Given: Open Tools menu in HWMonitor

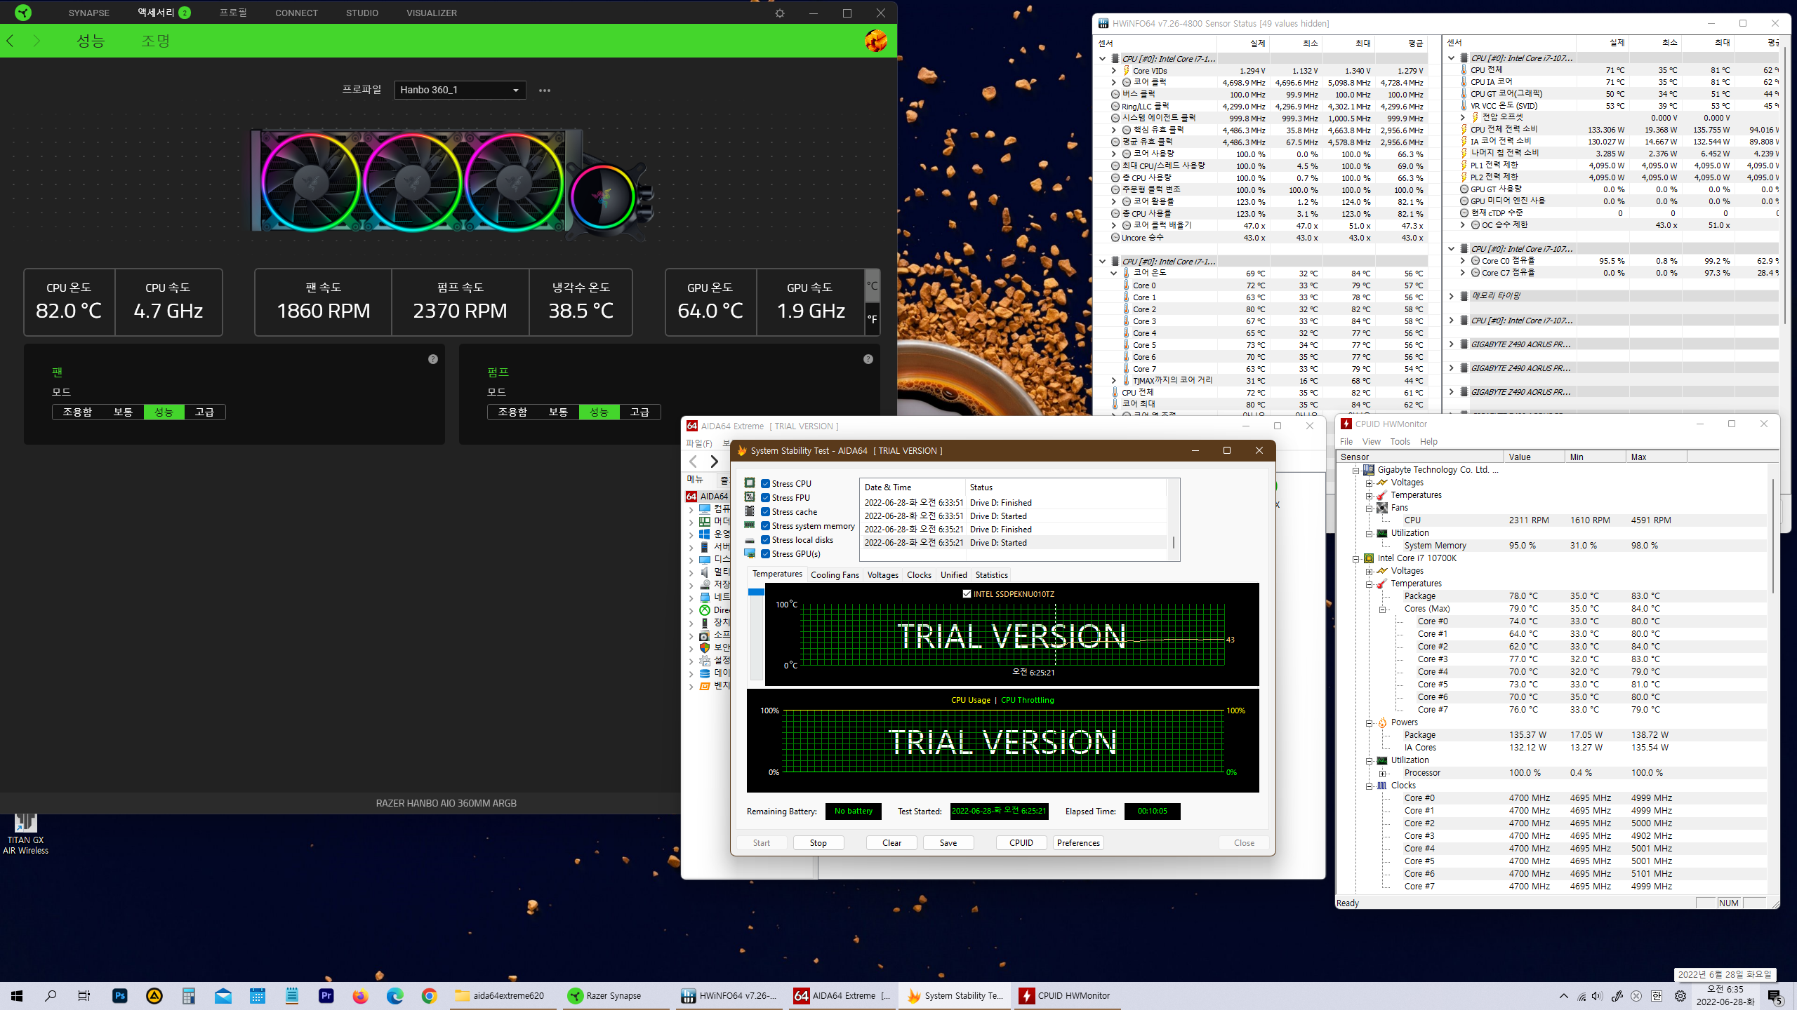Looking at the screenshot, I should (x=1400, y=442).
